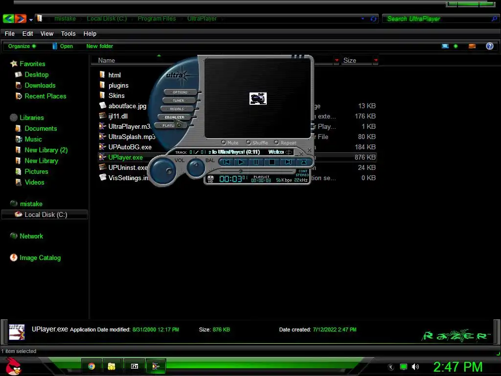
Task: Click the change view icon
Action: coord(445,46)
